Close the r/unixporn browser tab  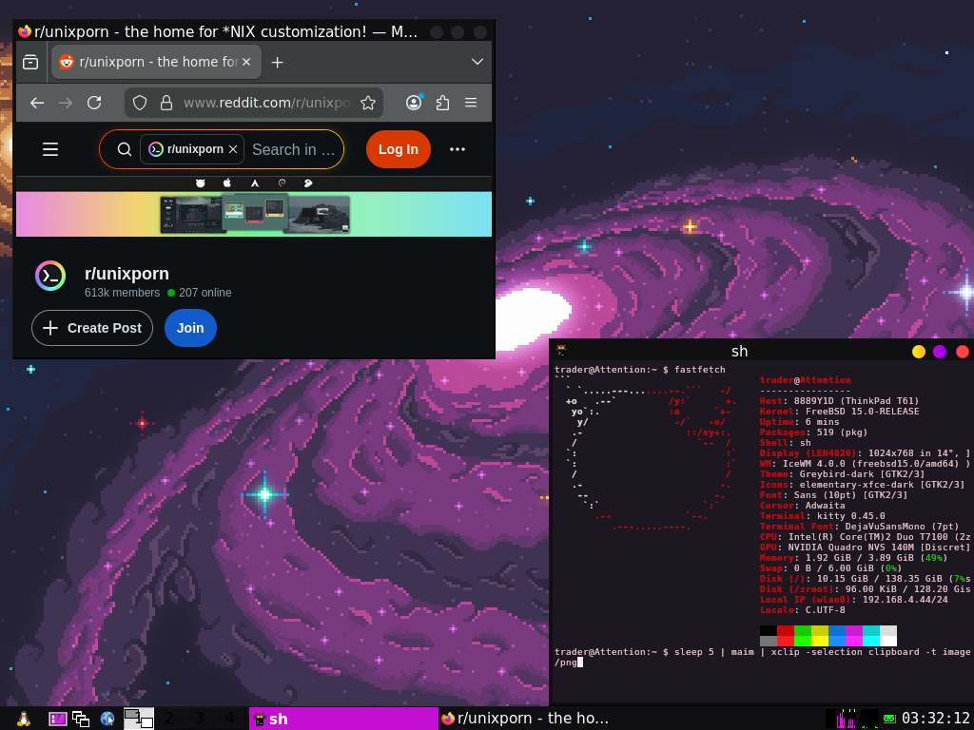point(246,62)
